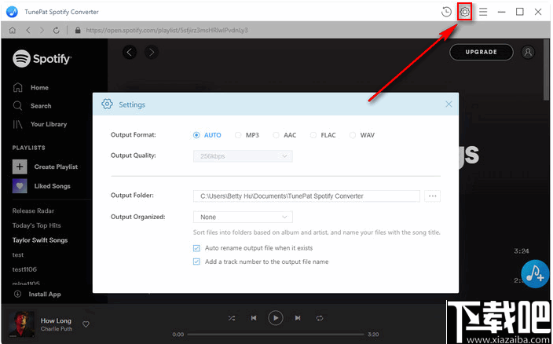
Task: Open the hamburger menu icon
Action: [x=483, y=12]
